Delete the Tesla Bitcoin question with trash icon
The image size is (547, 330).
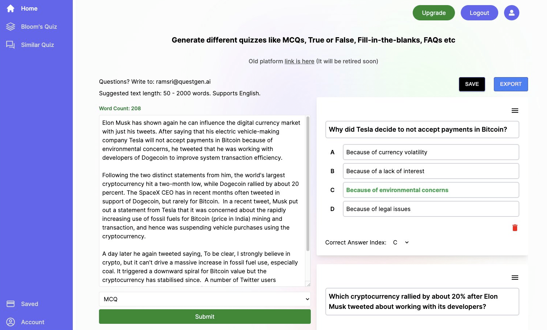(515, 228)
